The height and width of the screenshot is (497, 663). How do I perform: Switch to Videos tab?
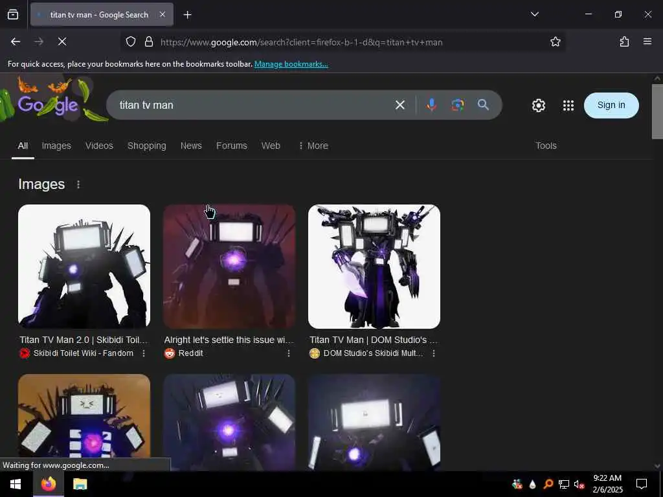point(99,146)
